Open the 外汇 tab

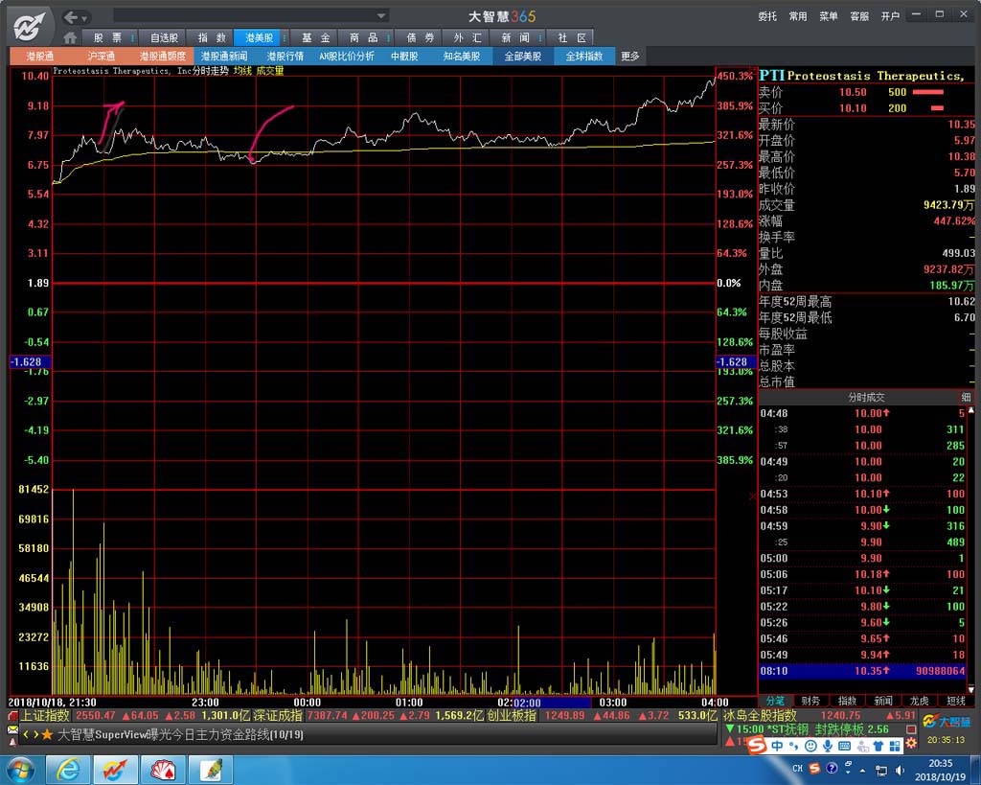(x=468, y=37)
